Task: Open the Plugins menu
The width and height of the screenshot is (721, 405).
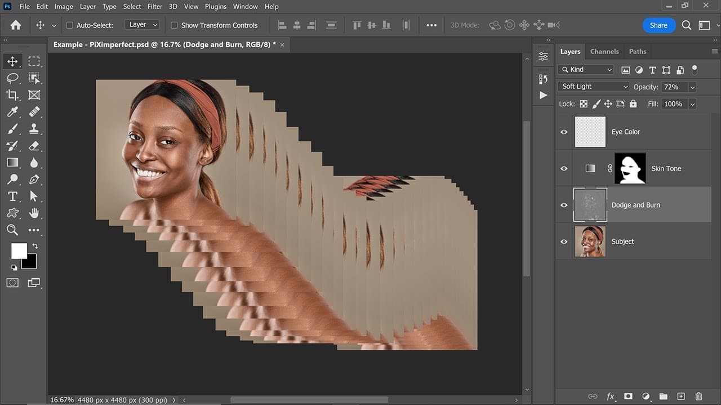Action: 215,7
